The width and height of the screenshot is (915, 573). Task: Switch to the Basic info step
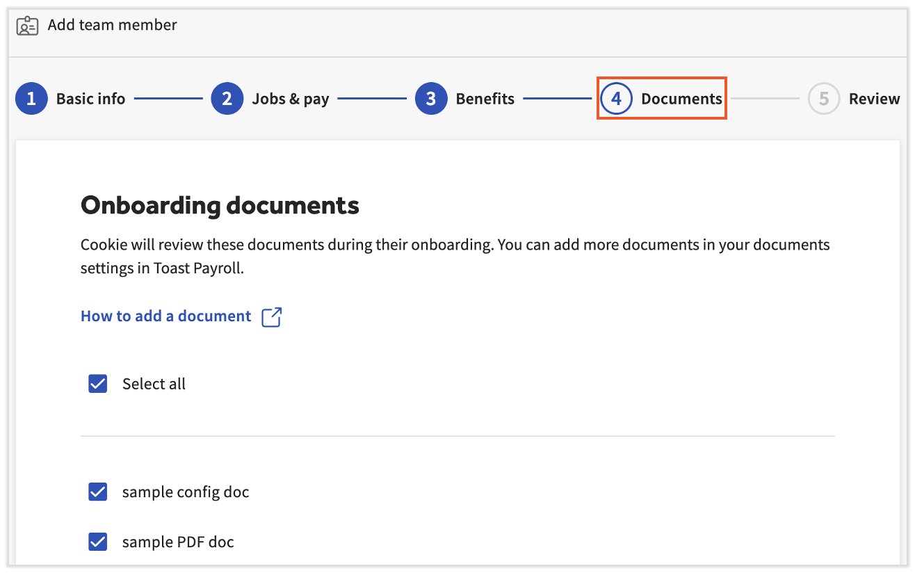point(90,98)
